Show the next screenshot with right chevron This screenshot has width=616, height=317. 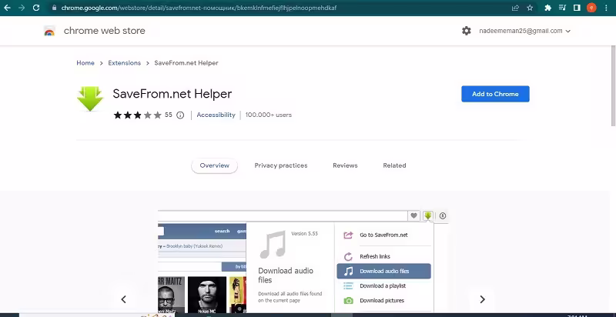483,299
